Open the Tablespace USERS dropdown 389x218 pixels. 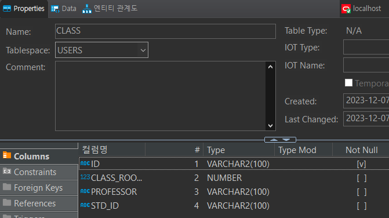pyautogui.click(x=101, y=50)
